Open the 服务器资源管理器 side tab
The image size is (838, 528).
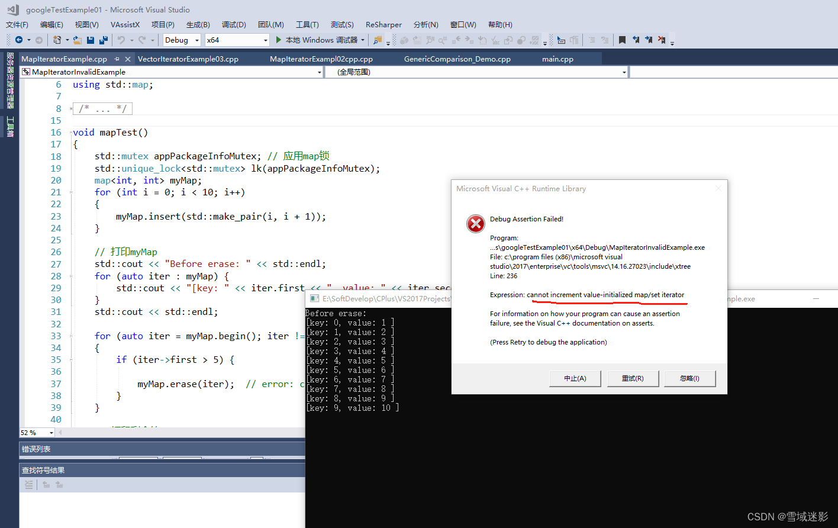(x=10, y=81)
